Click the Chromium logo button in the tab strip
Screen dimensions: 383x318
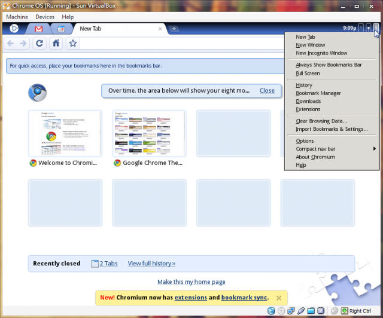click(14, 29)
